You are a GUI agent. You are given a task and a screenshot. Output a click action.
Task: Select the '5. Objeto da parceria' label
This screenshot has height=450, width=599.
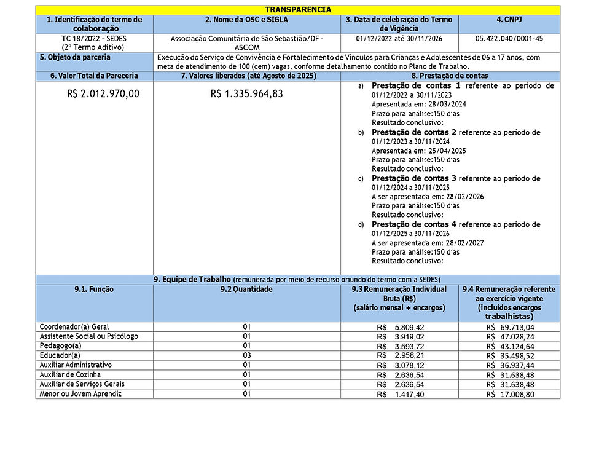pyautogui.click(x=75, y=57)
